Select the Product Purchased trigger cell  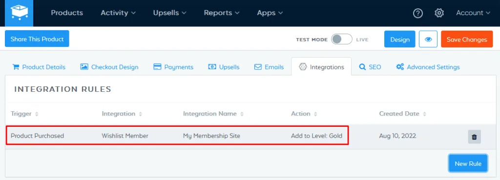pos(37,136)
